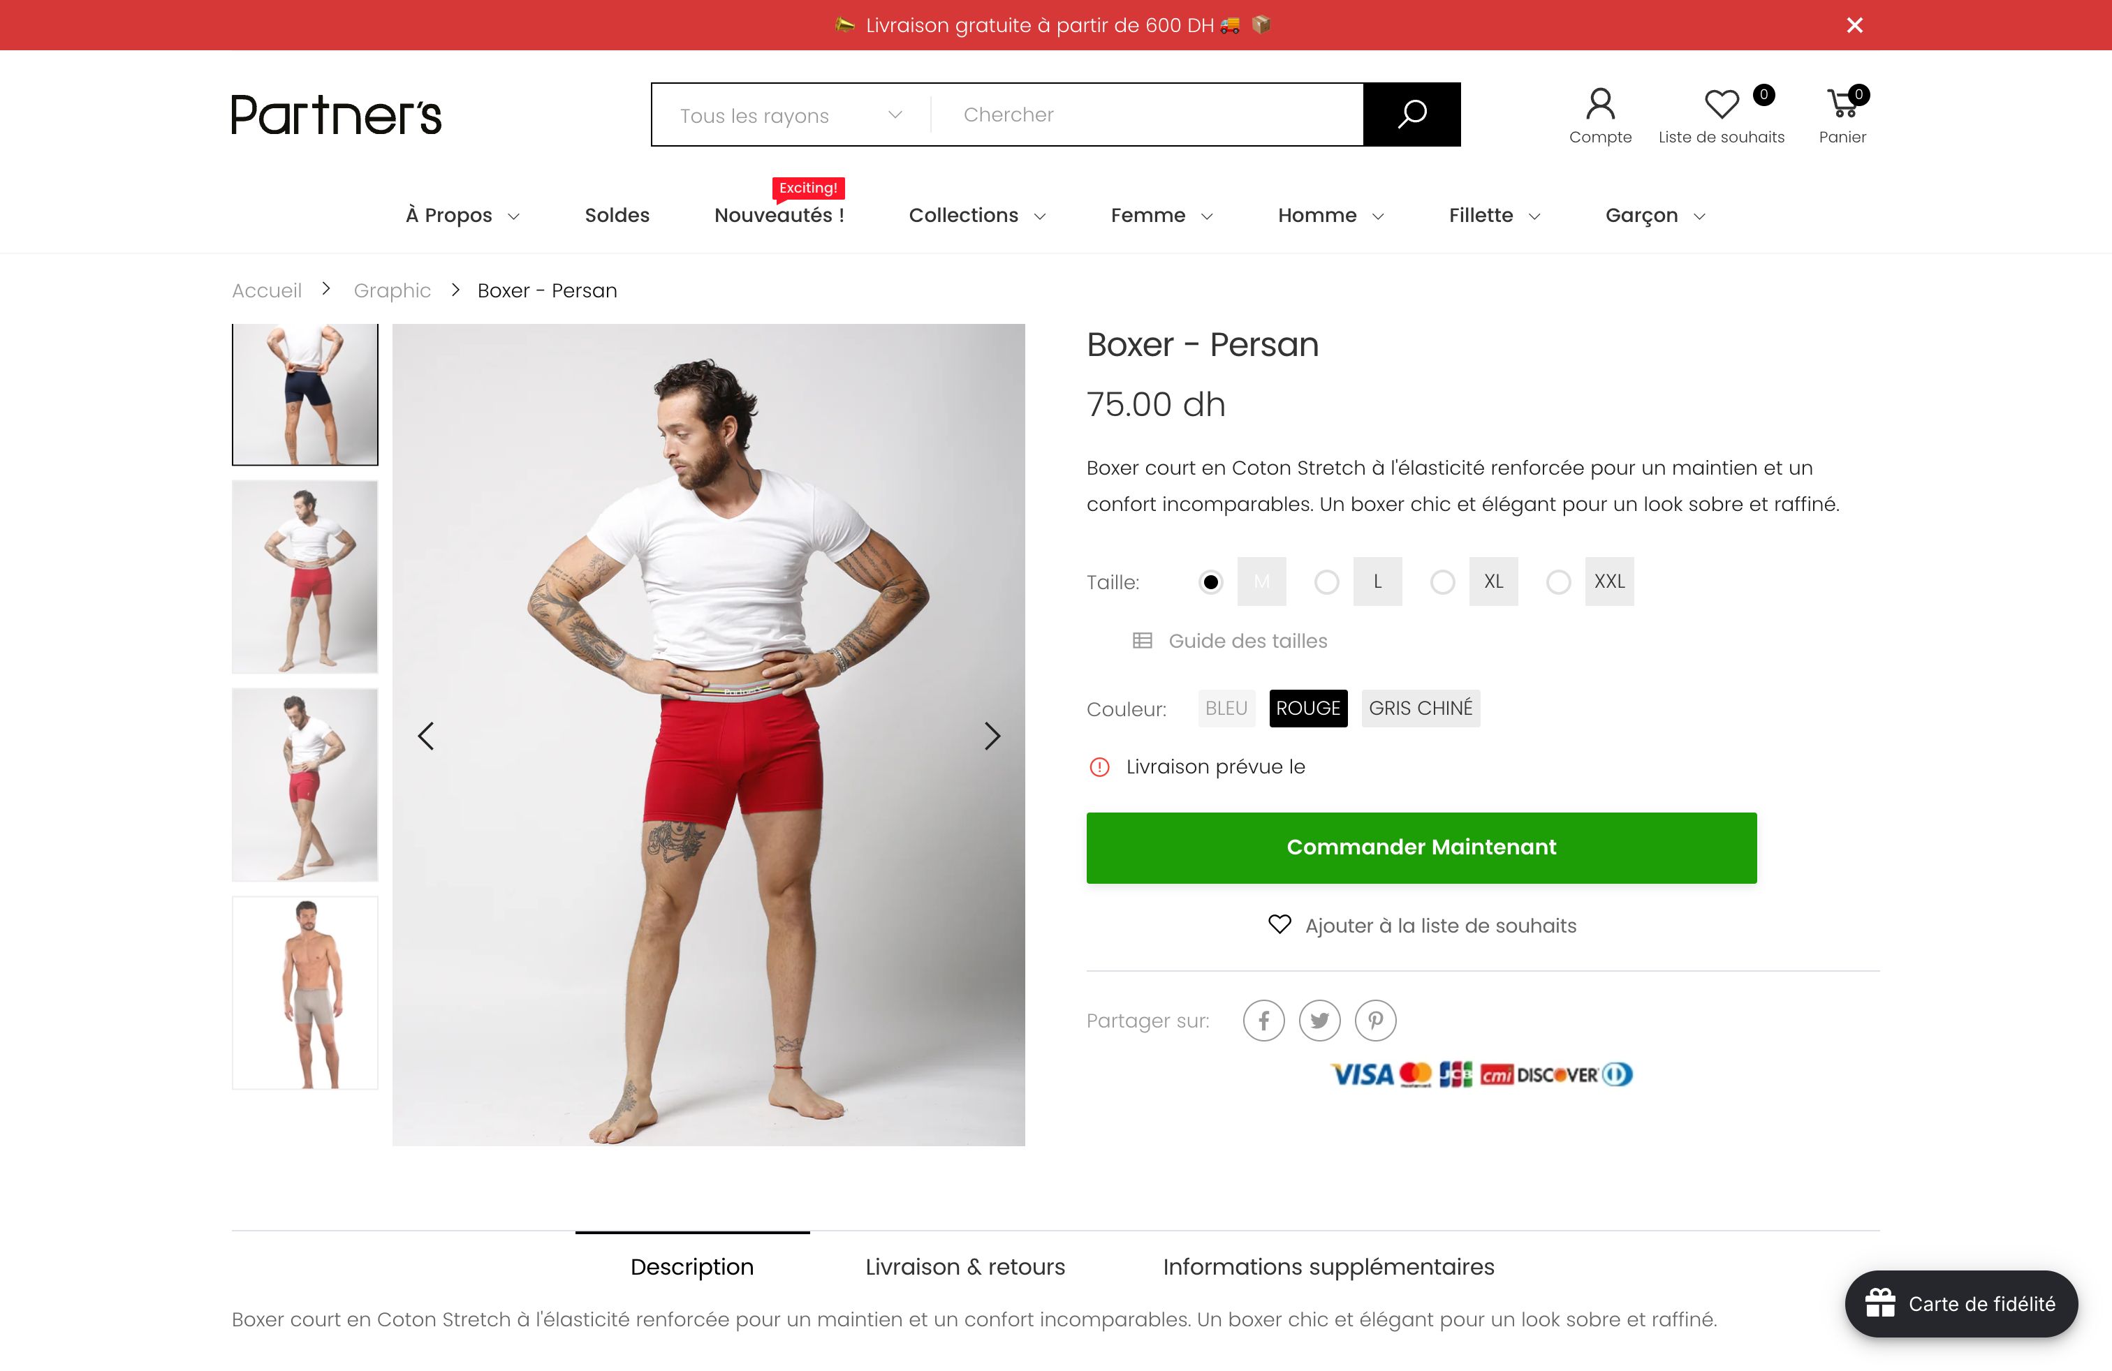Select ROUGE color swatch
This screenshot has width=2112, height=1371.
(x=1305, y=708)
